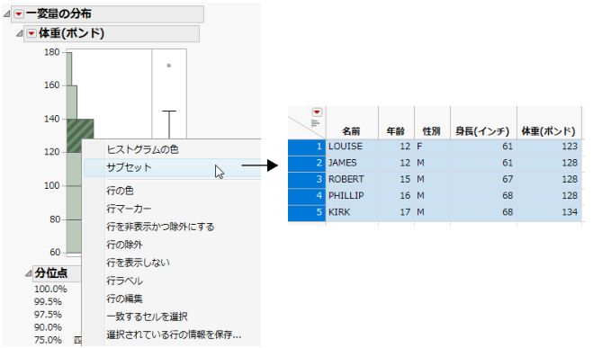
Task: Collapse the 分位点 section with its disclosure triangle
Action: [x=29, y=273]
